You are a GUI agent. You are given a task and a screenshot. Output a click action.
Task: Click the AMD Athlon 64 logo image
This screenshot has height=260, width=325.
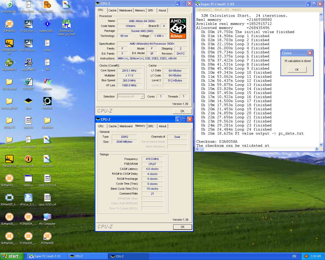[178, 28]
